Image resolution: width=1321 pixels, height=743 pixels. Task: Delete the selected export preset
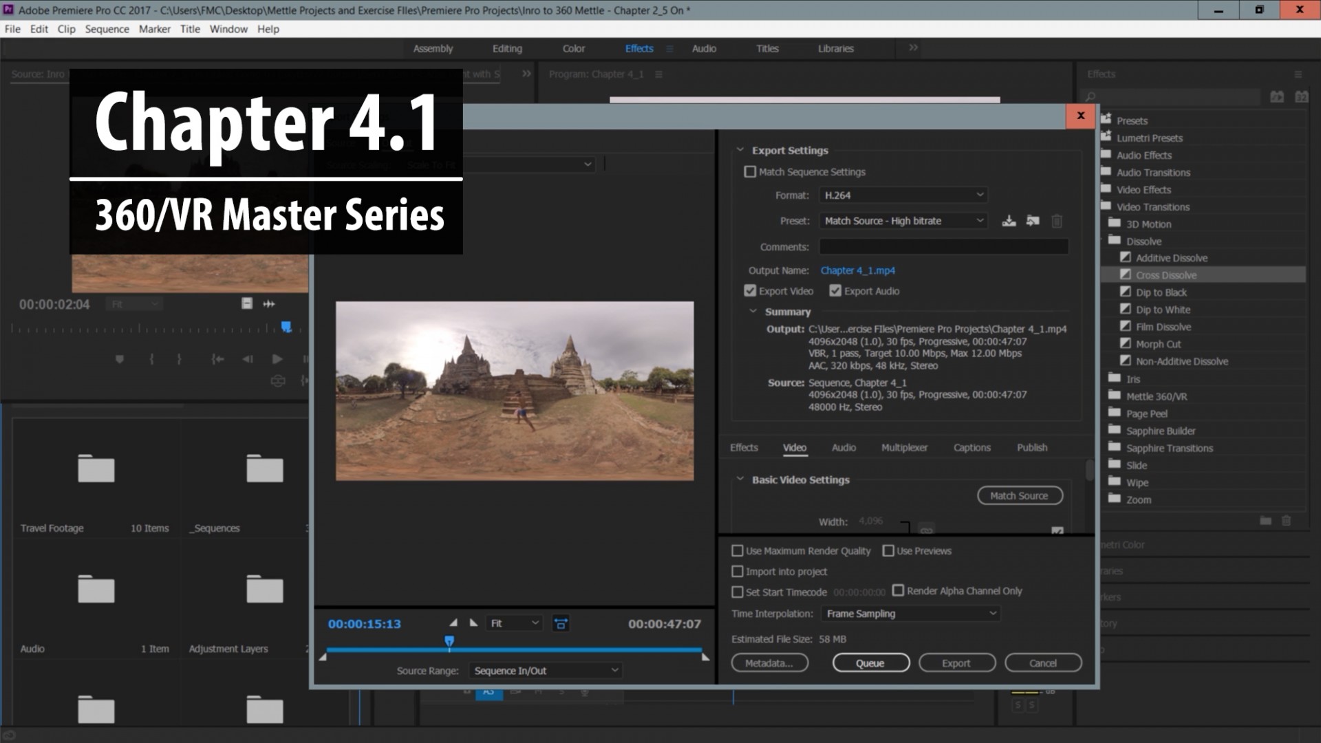pos(1057,221)
